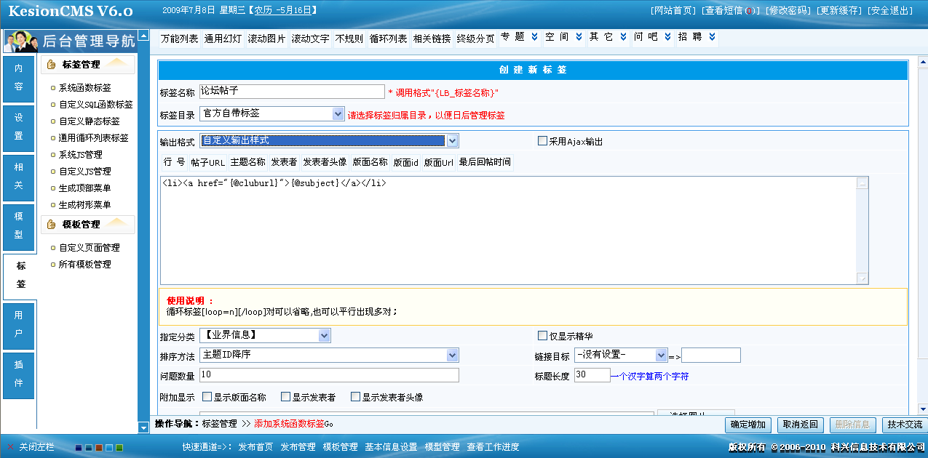Click the staff photo in navigation header

(x=21, y=41)
